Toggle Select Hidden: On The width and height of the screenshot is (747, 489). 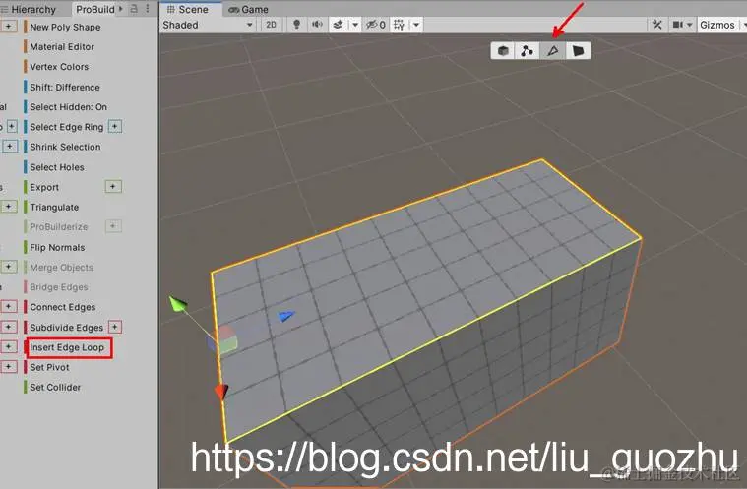pos(68,107)
